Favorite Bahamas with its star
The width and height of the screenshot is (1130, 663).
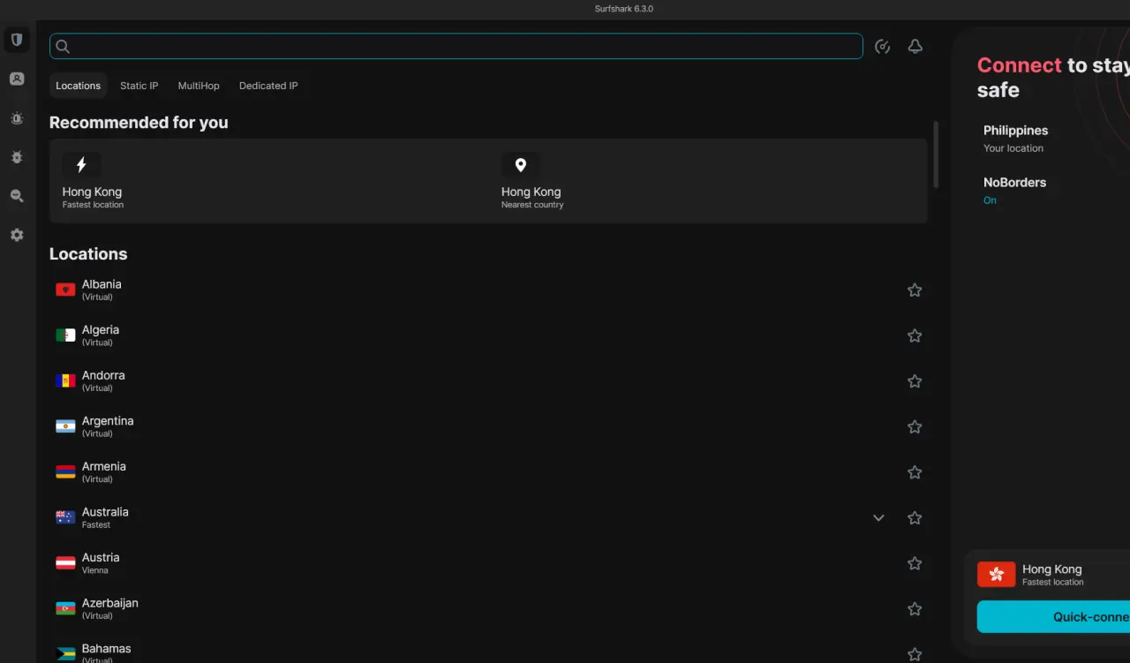(915, 654)
